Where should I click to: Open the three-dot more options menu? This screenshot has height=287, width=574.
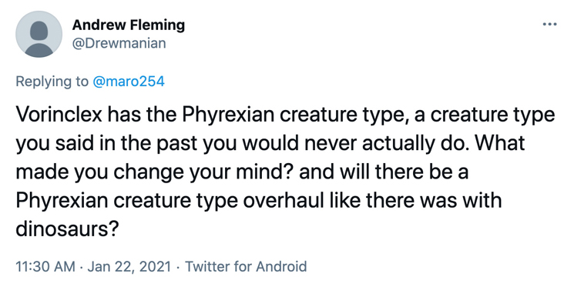549,25
